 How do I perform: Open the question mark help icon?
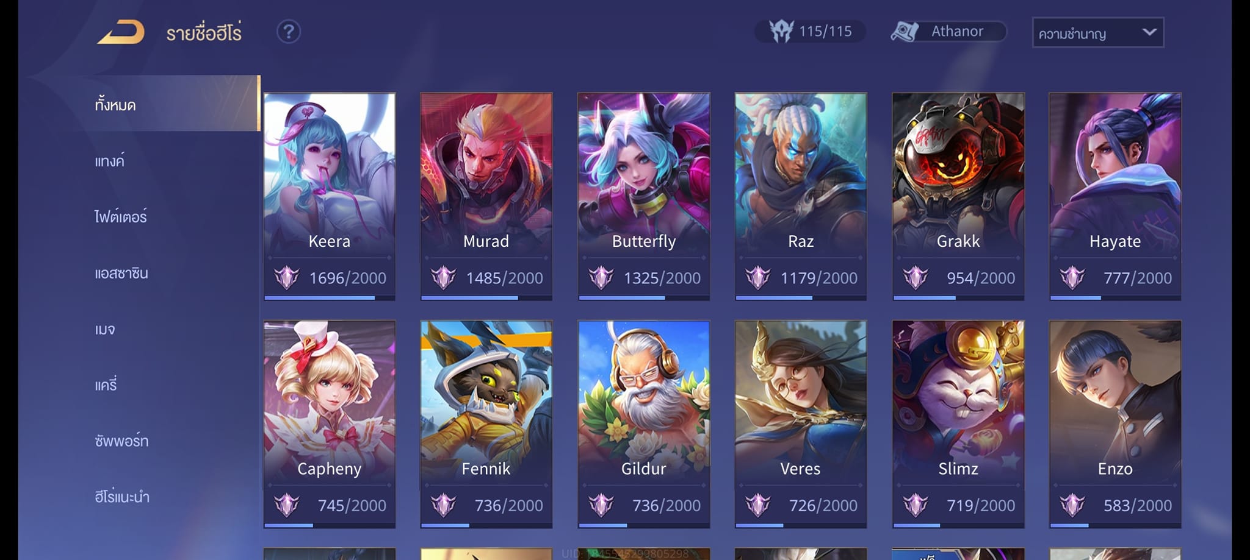click(289, 32)
